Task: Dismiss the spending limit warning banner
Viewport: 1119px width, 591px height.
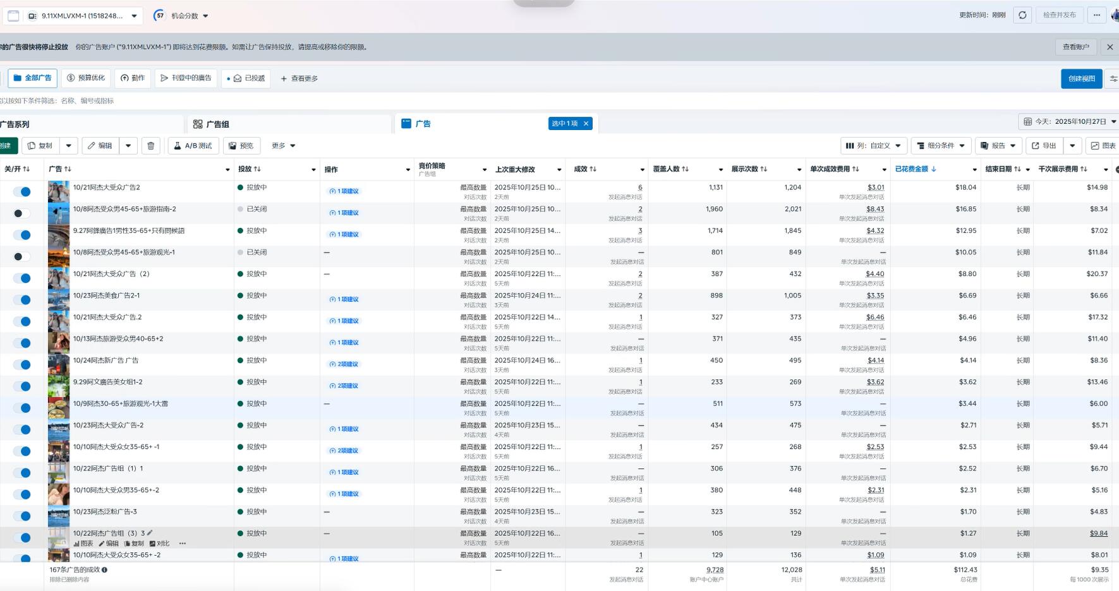Action: click(1110, 47)
